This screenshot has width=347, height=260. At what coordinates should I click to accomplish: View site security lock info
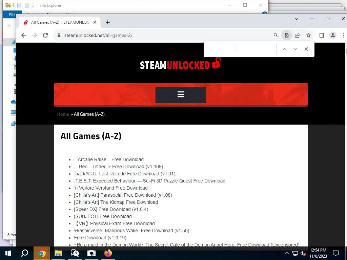point(59,35)
